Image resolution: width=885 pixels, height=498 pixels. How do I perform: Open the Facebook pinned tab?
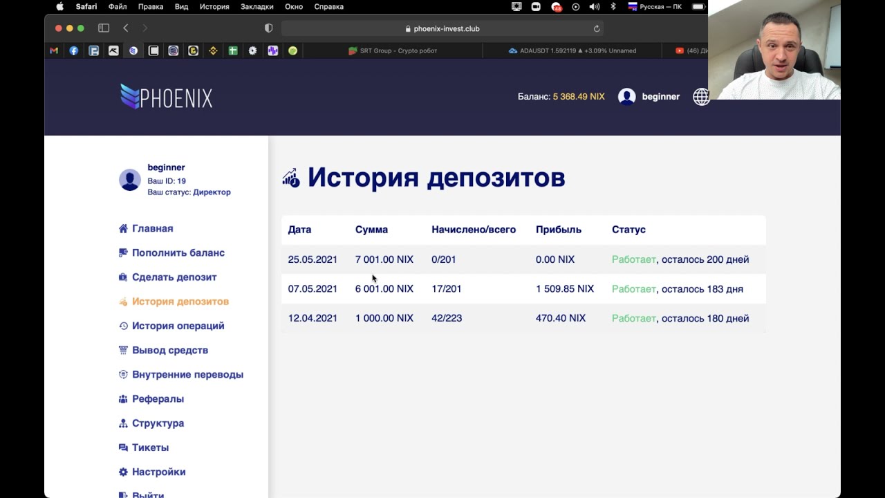74,50
